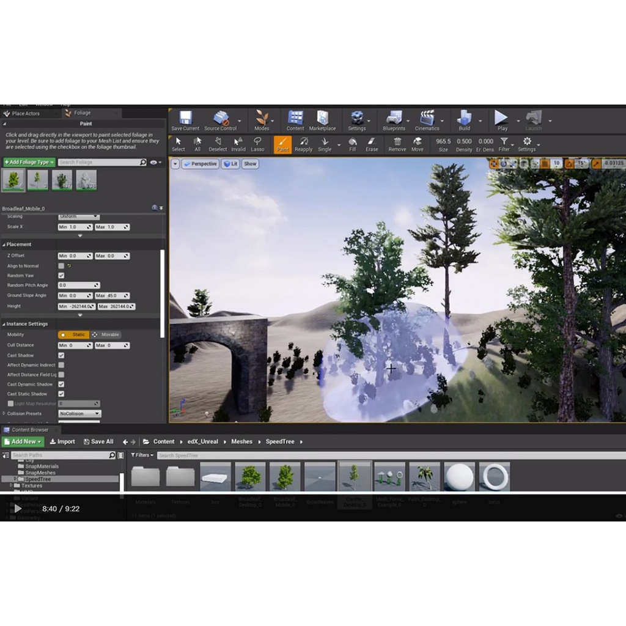Click the foliage Move tool
Screen dimensions: 626x626
pyautogui.click(x=417, y=144)
